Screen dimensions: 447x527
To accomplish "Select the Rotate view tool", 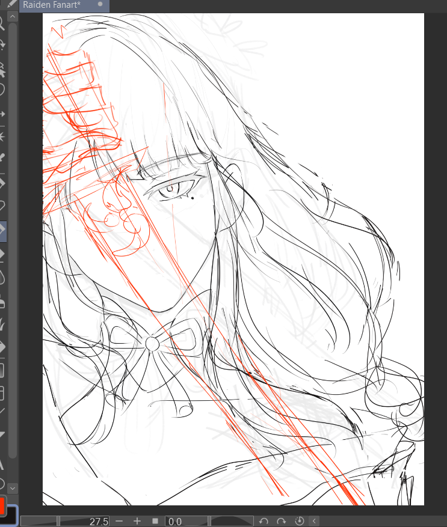I will pos(2,44).
